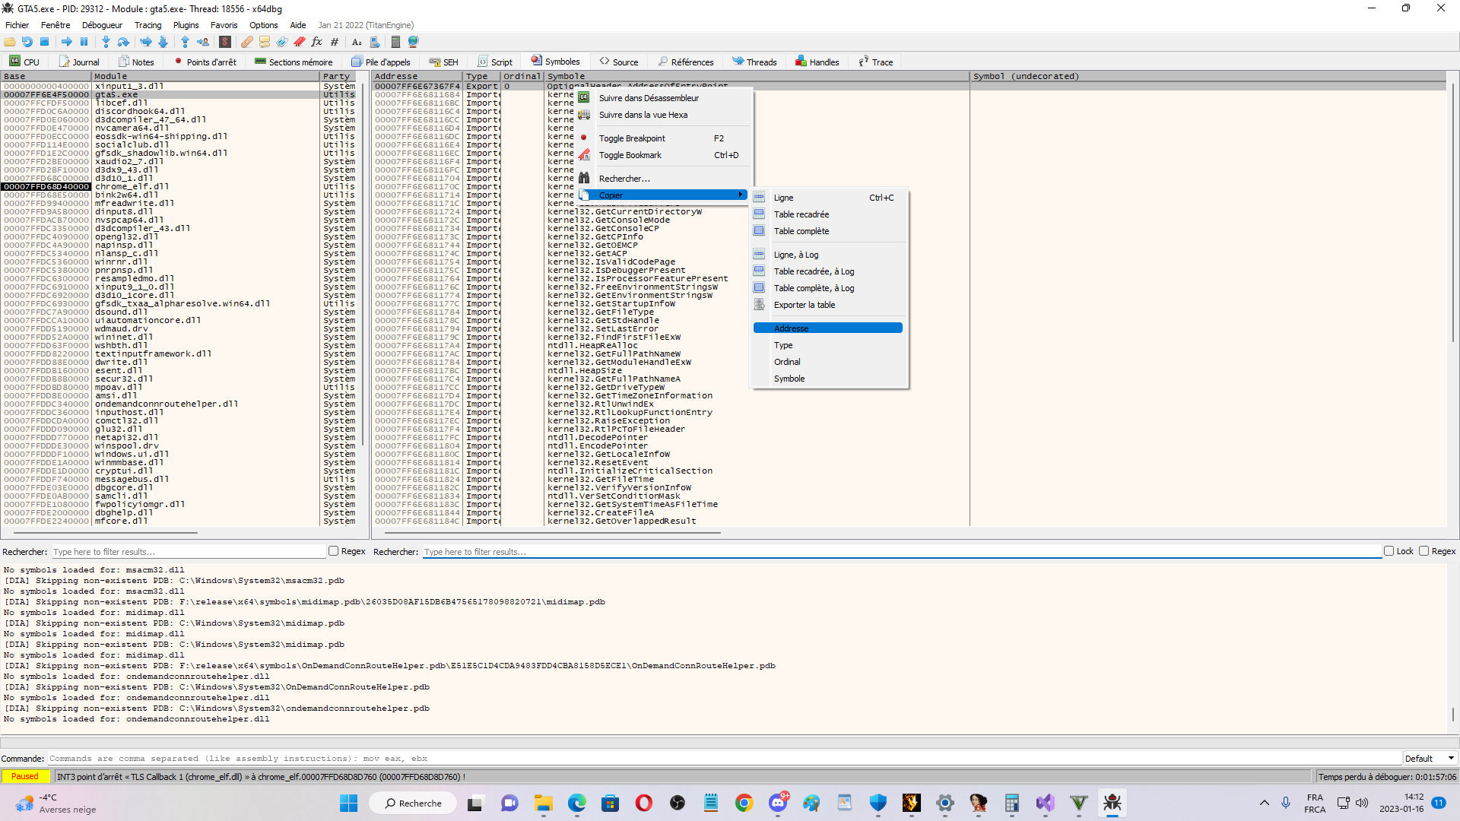Expand the Copier submenu arrow
The width and height of the screenshot is (1460, 821).
(x=740, y=195)
